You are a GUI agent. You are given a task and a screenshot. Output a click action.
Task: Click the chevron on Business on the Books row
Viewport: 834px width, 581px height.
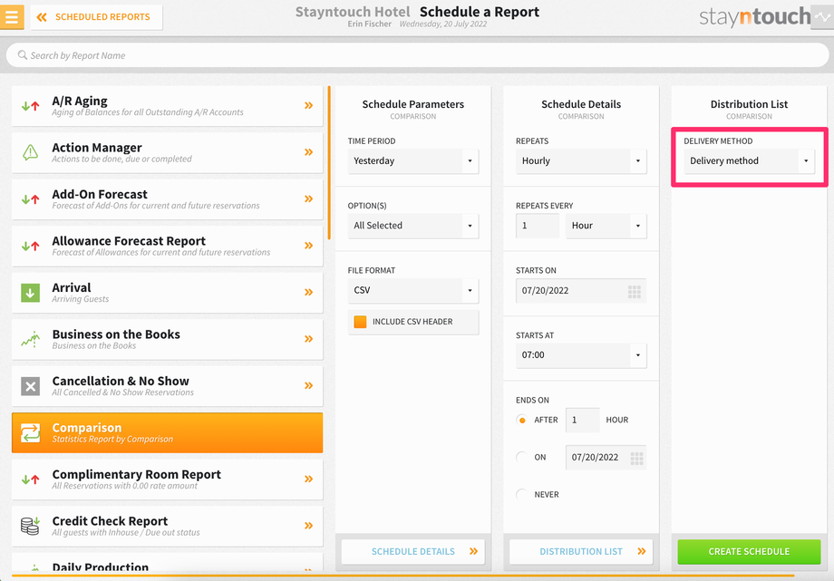coord(308,339)
